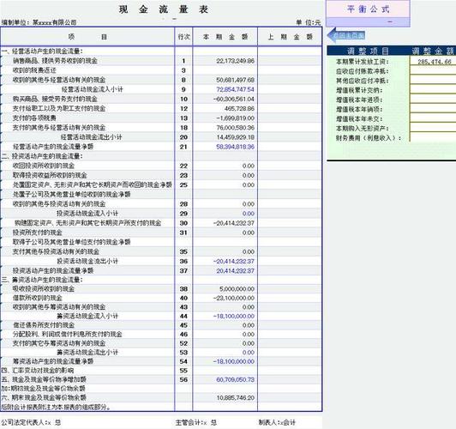Select the 处置子公司及其他营业单位收到的现金净额 row label
The image size is (456, 429).
tap(71, 194)
